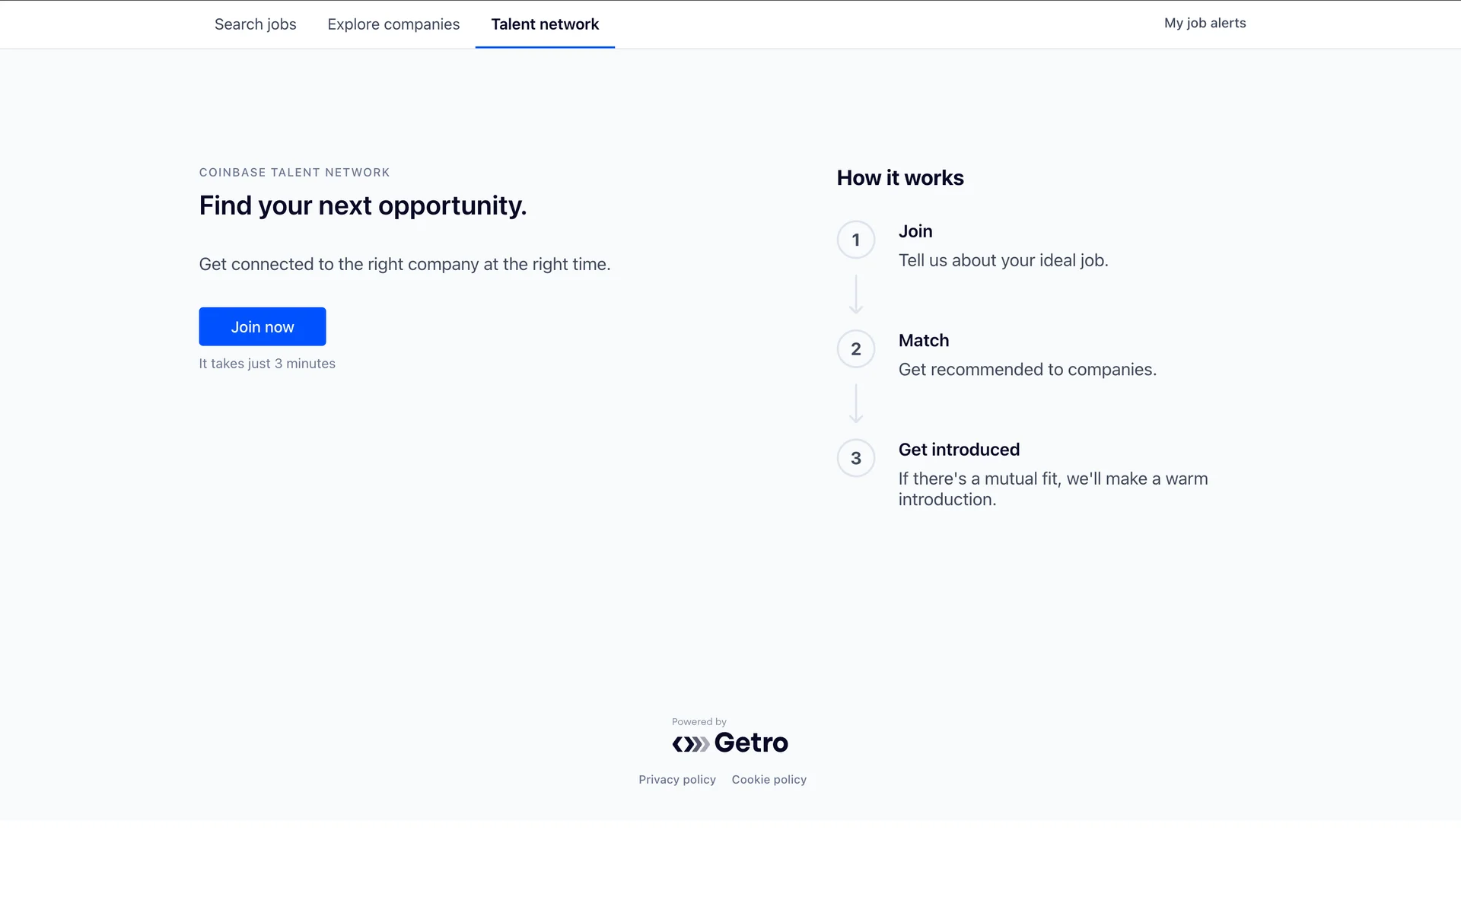Click the arrow between Join and Match
The height and width of the screenshot is (913, 1461).
tap(855, 294)
